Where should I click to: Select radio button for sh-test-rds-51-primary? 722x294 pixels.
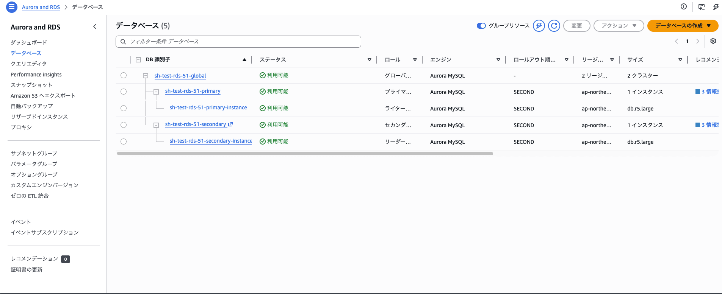coord(124,92)
